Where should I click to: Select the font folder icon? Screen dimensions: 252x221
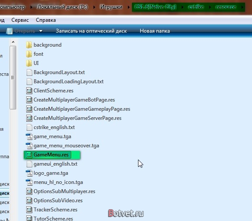point(29,54)
